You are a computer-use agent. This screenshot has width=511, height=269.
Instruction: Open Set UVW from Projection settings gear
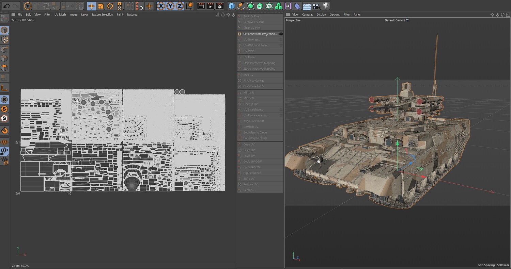281,34
